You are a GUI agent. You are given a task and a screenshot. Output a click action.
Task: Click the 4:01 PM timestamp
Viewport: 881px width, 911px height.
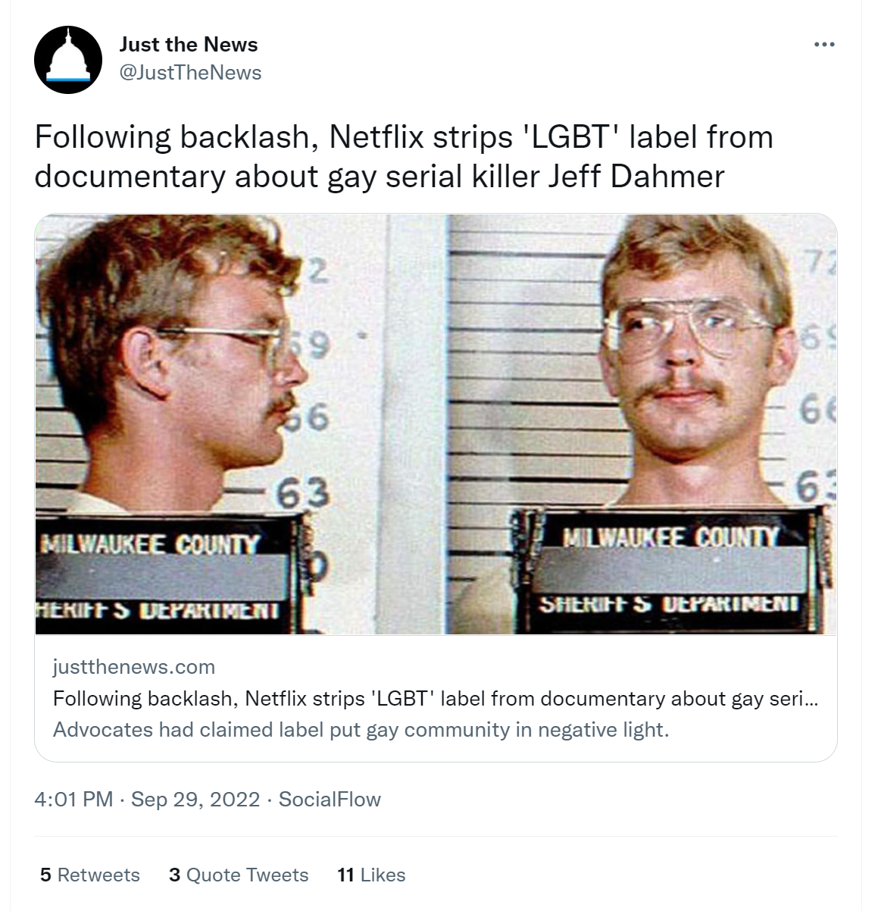coord(73,800)
